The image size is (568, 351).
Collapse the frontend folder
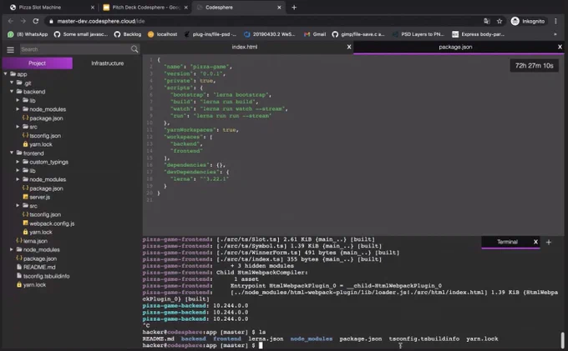(x=12, y=153)
